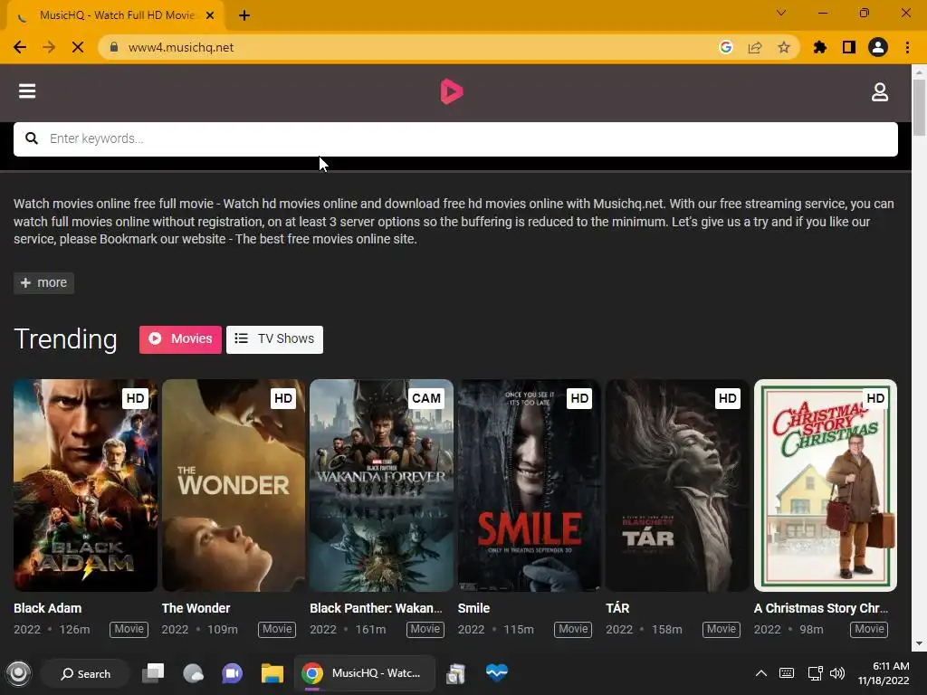Open the Extensions puzzle icon
The image size is (927, 695).
coord(820,47)
